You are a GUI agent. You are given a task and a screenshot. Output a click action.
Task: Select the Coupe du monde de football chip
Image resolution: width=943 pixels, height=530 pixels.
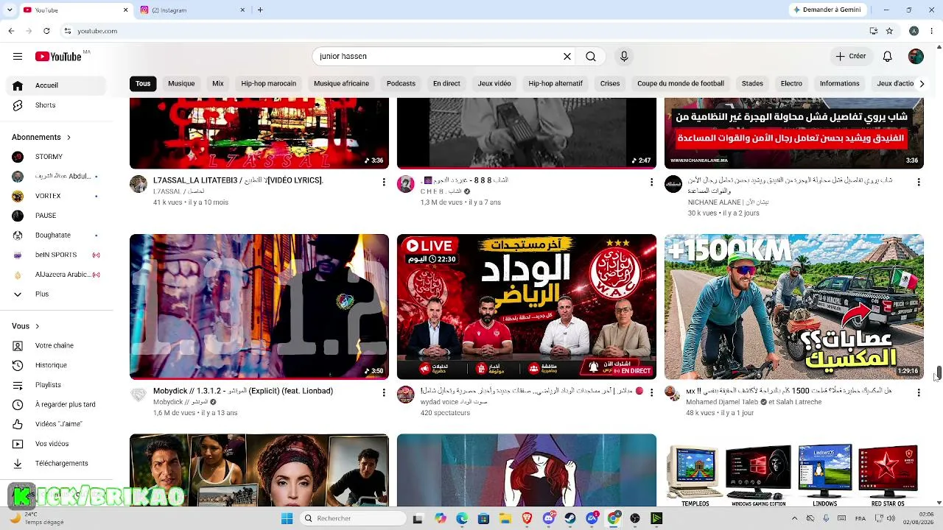[681, 84]
